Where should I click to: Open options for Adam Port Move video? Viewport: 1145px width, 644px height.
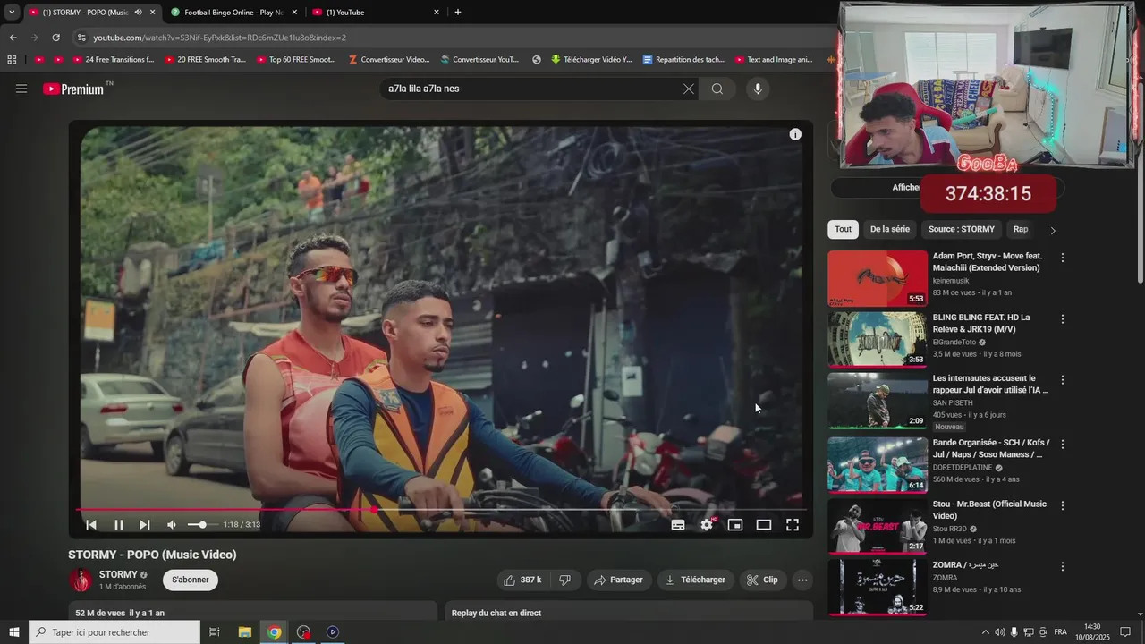pyautogui.click(x=1063, y=258)
